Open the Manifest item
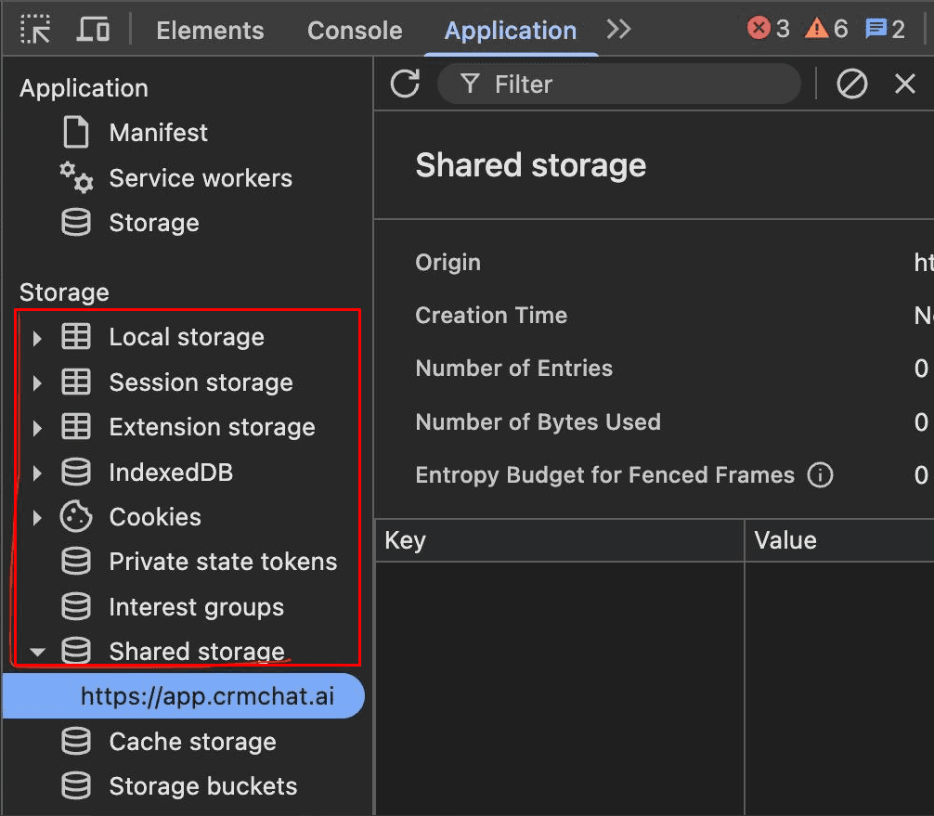 pyautogui.click(x=158, y=133)
